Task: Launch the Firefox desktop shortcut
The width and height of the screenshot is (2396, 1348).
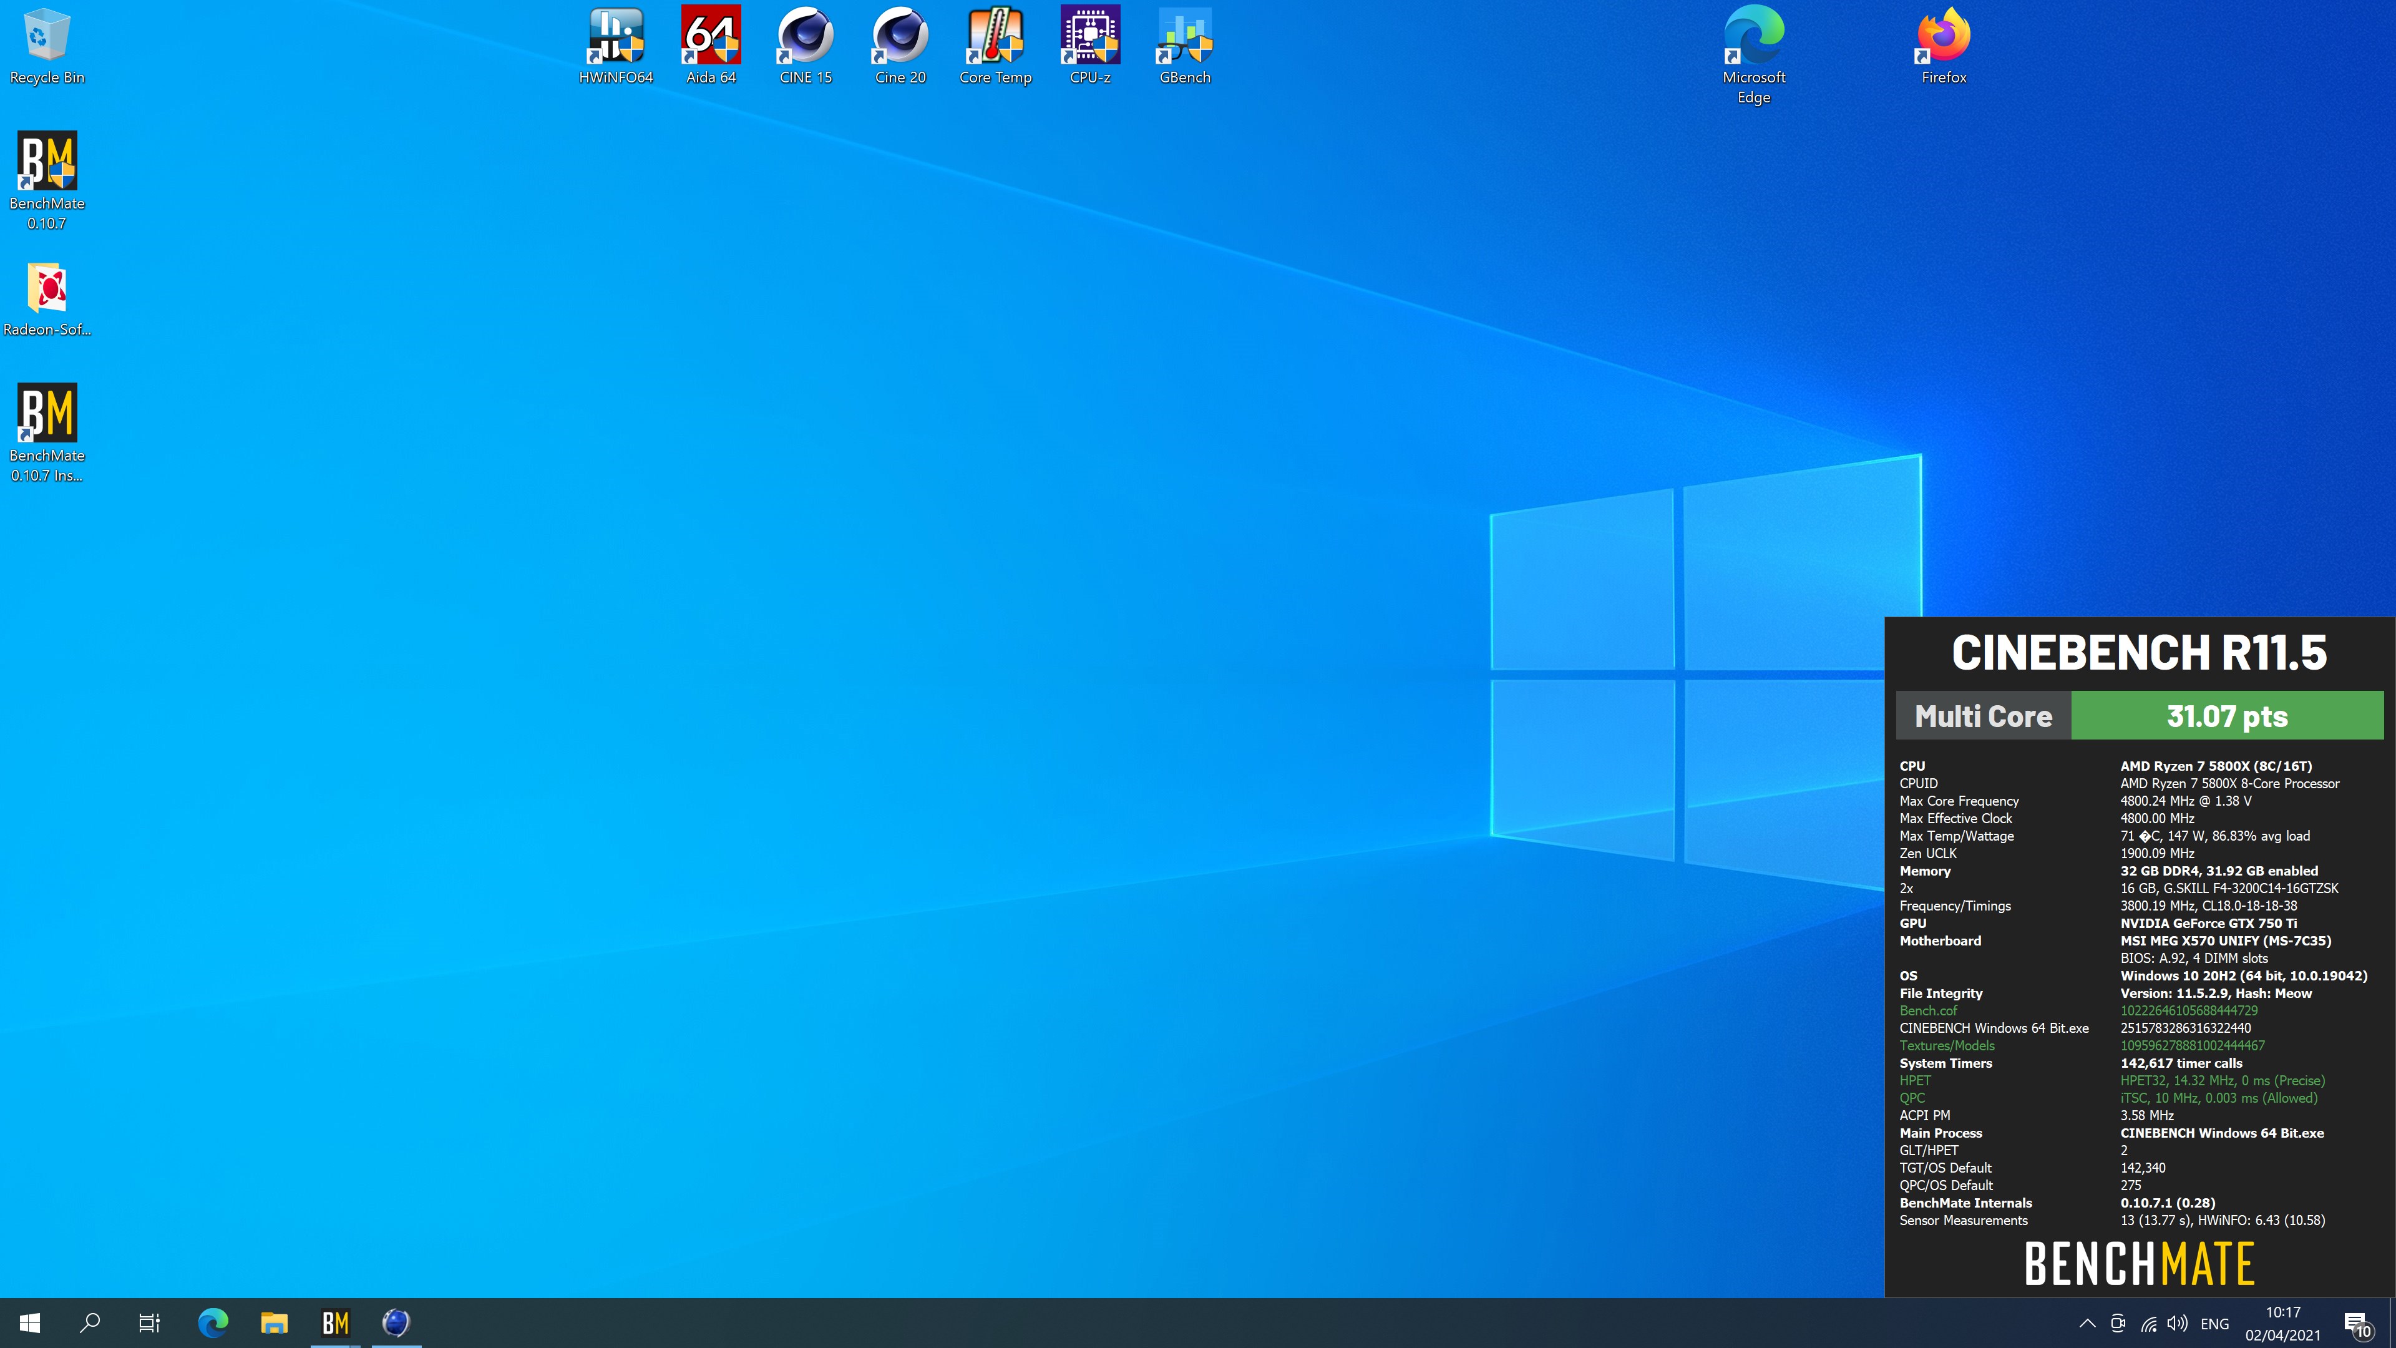Action: click(x=1944, y=47)
